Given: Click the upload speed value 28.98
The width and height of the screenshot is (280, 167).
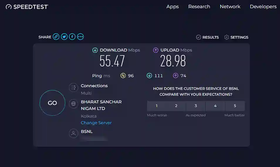Looking at the screenshot, I should coord(173,61).
